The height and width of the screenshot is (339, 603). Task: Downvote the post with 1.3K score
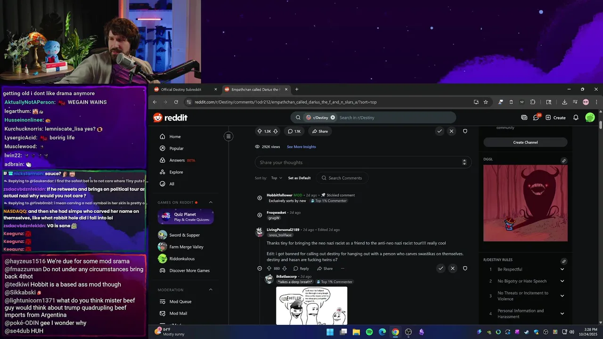(x=276, y=131)
